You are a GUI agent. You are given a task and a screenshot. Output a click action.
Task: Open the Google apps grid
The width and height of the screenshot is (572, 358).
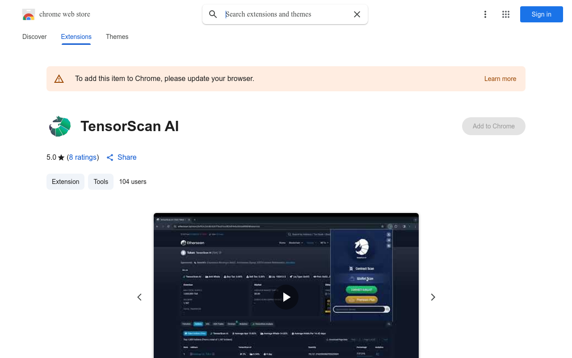(506, 14)
